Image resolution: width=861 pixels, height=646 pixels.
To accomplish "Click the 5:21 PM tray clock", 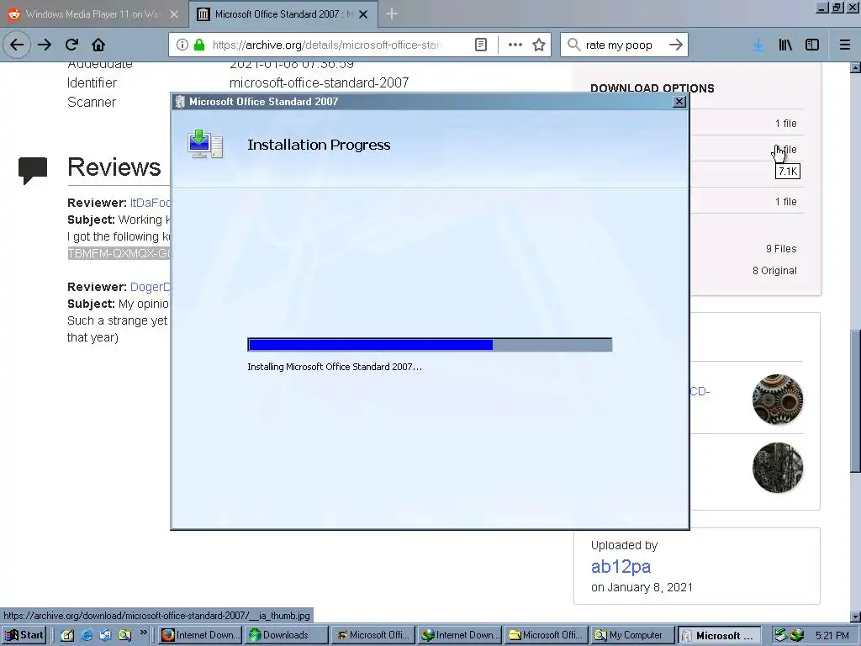I will [x=832, y=636].
